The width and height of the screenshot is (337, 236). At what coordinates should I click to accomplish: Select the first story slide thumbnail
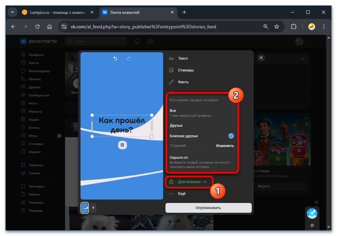85,208
